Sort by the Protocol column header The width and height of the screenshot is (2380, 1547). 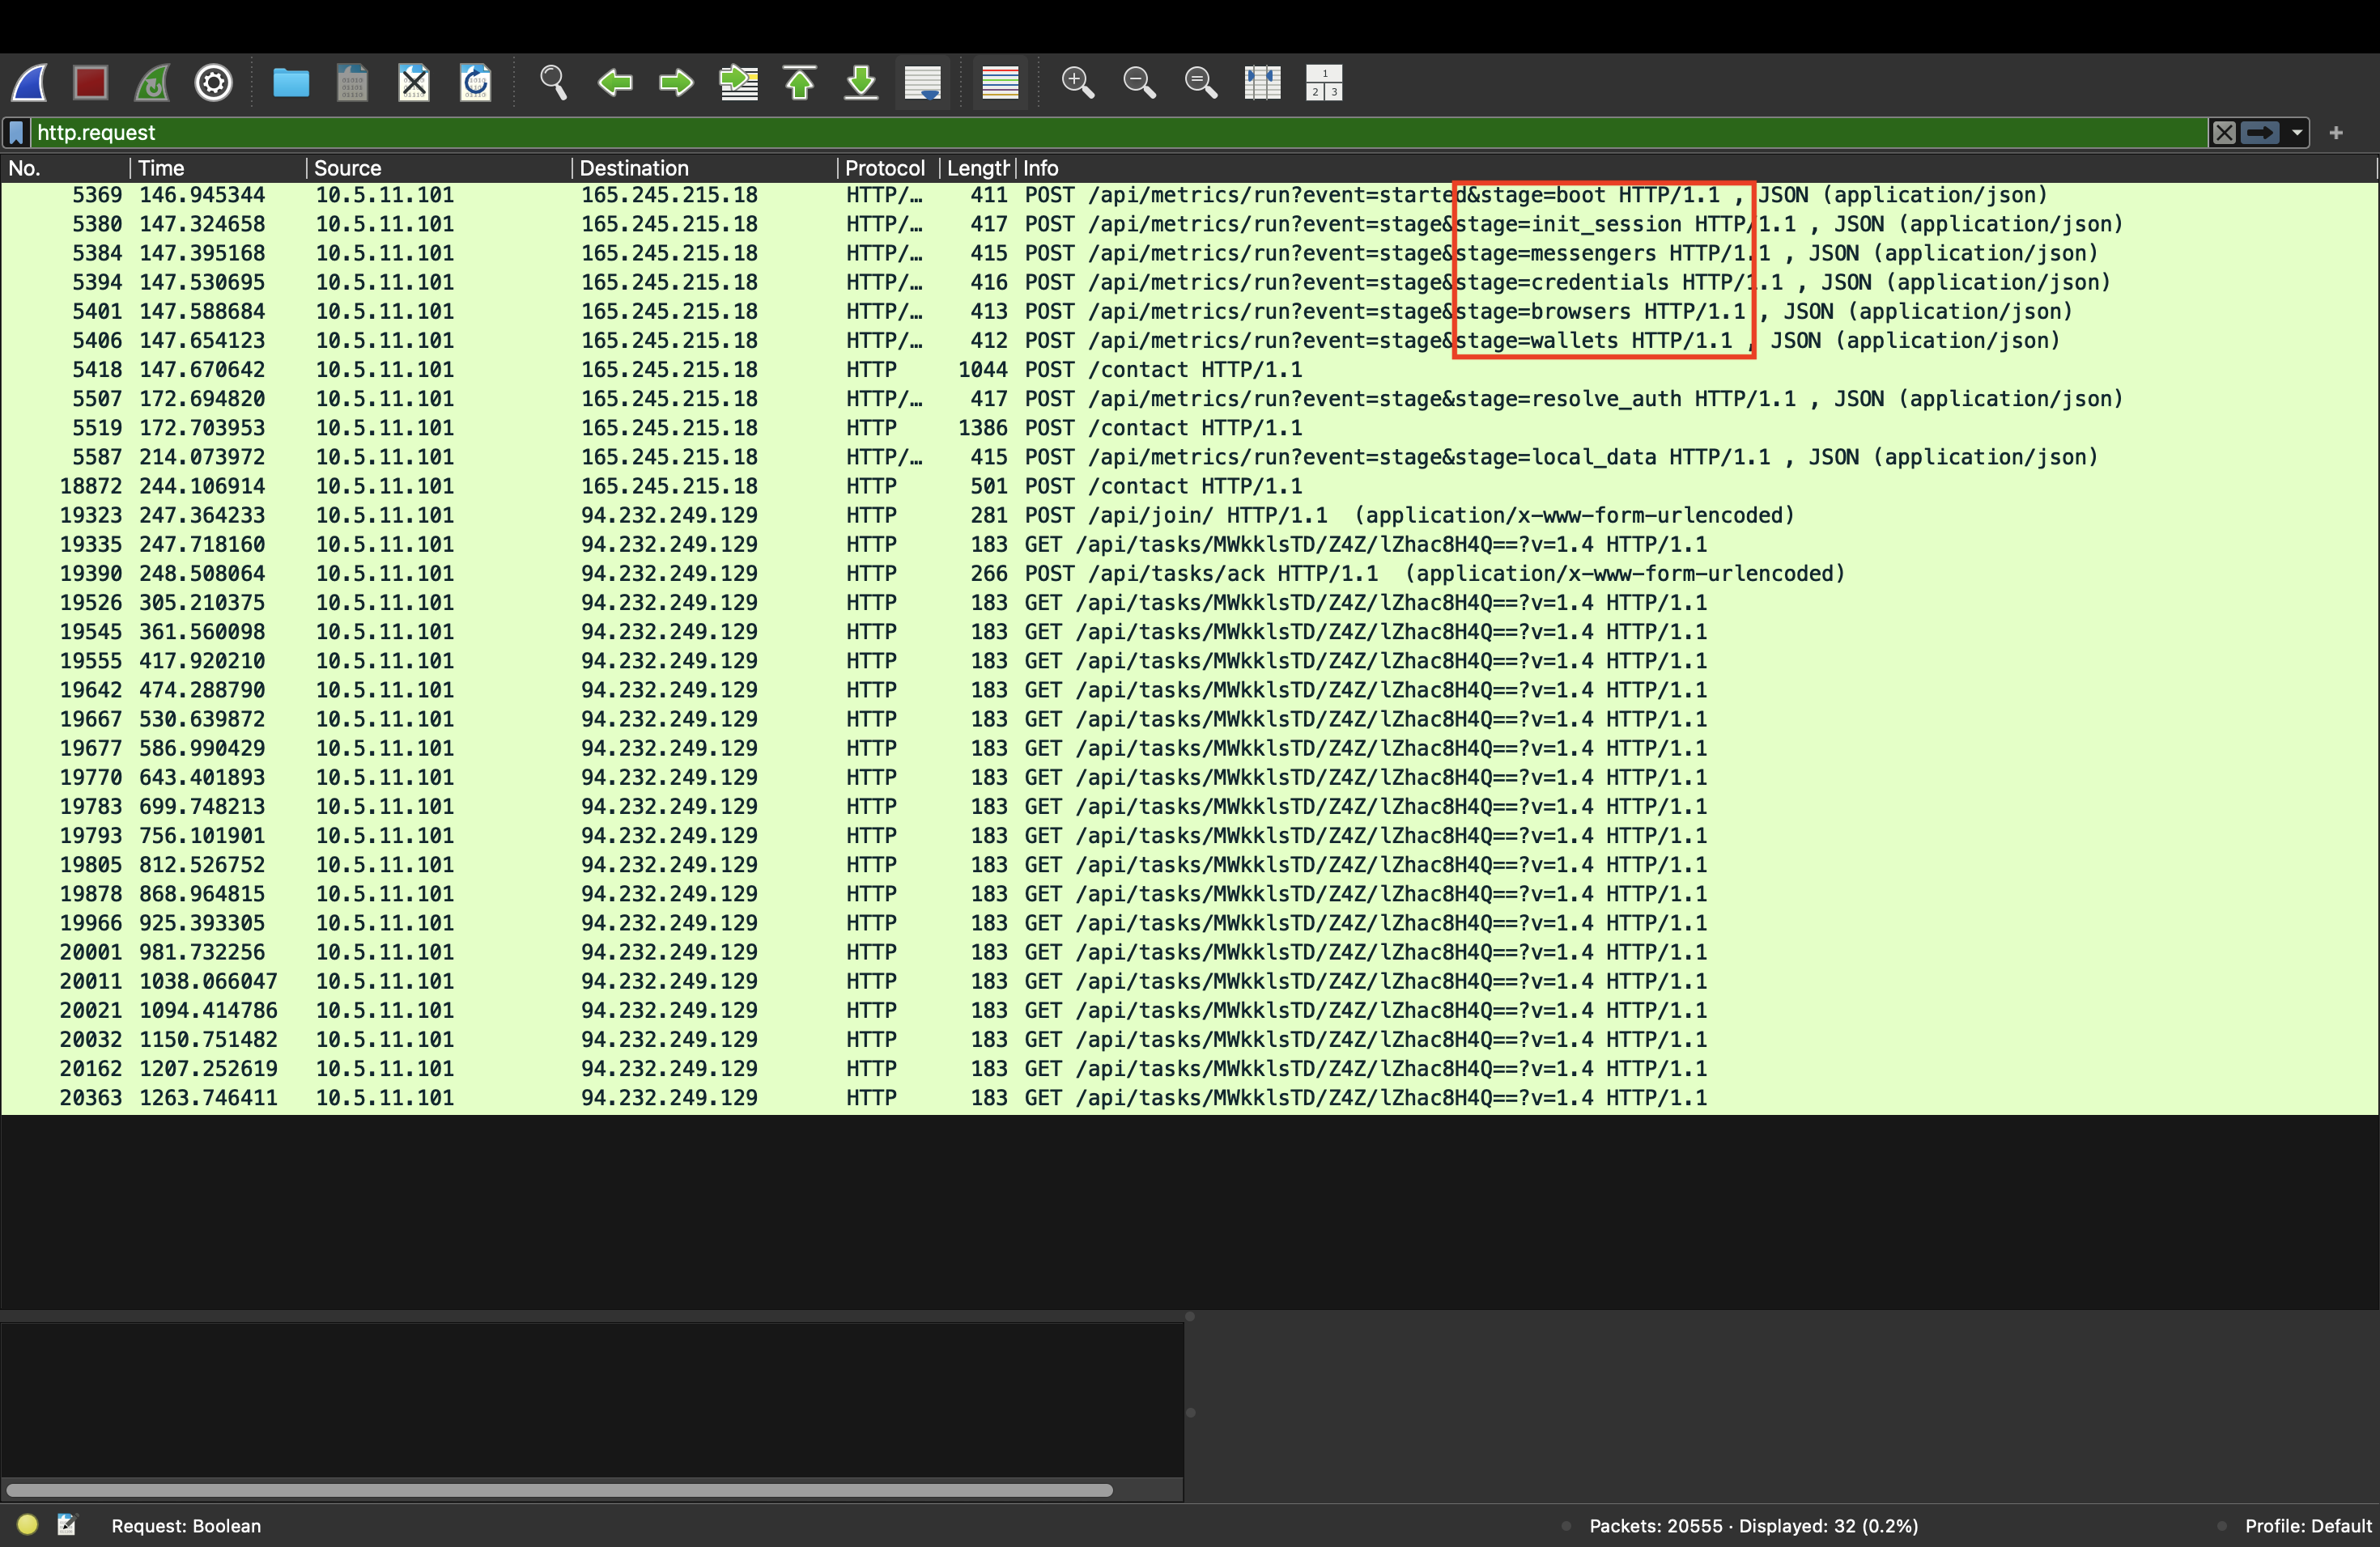(x=888, y=168)
